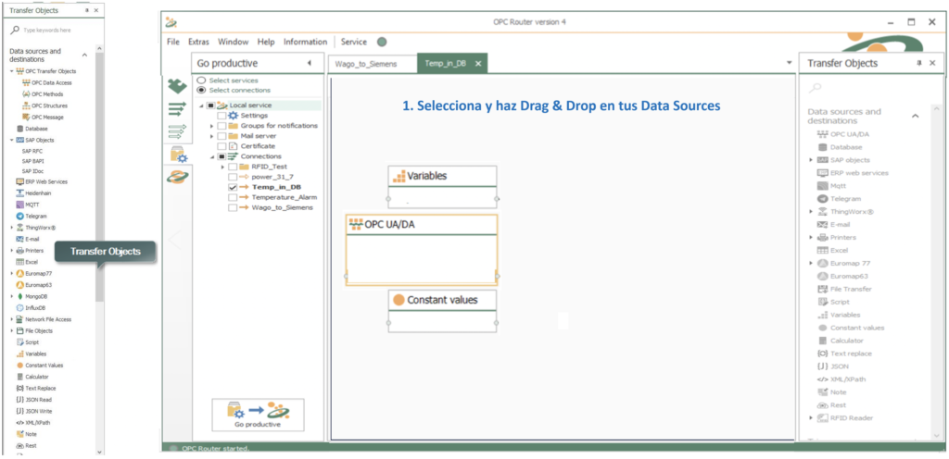Collapse SAP Objects group in left panel

(x=11, y=140)
